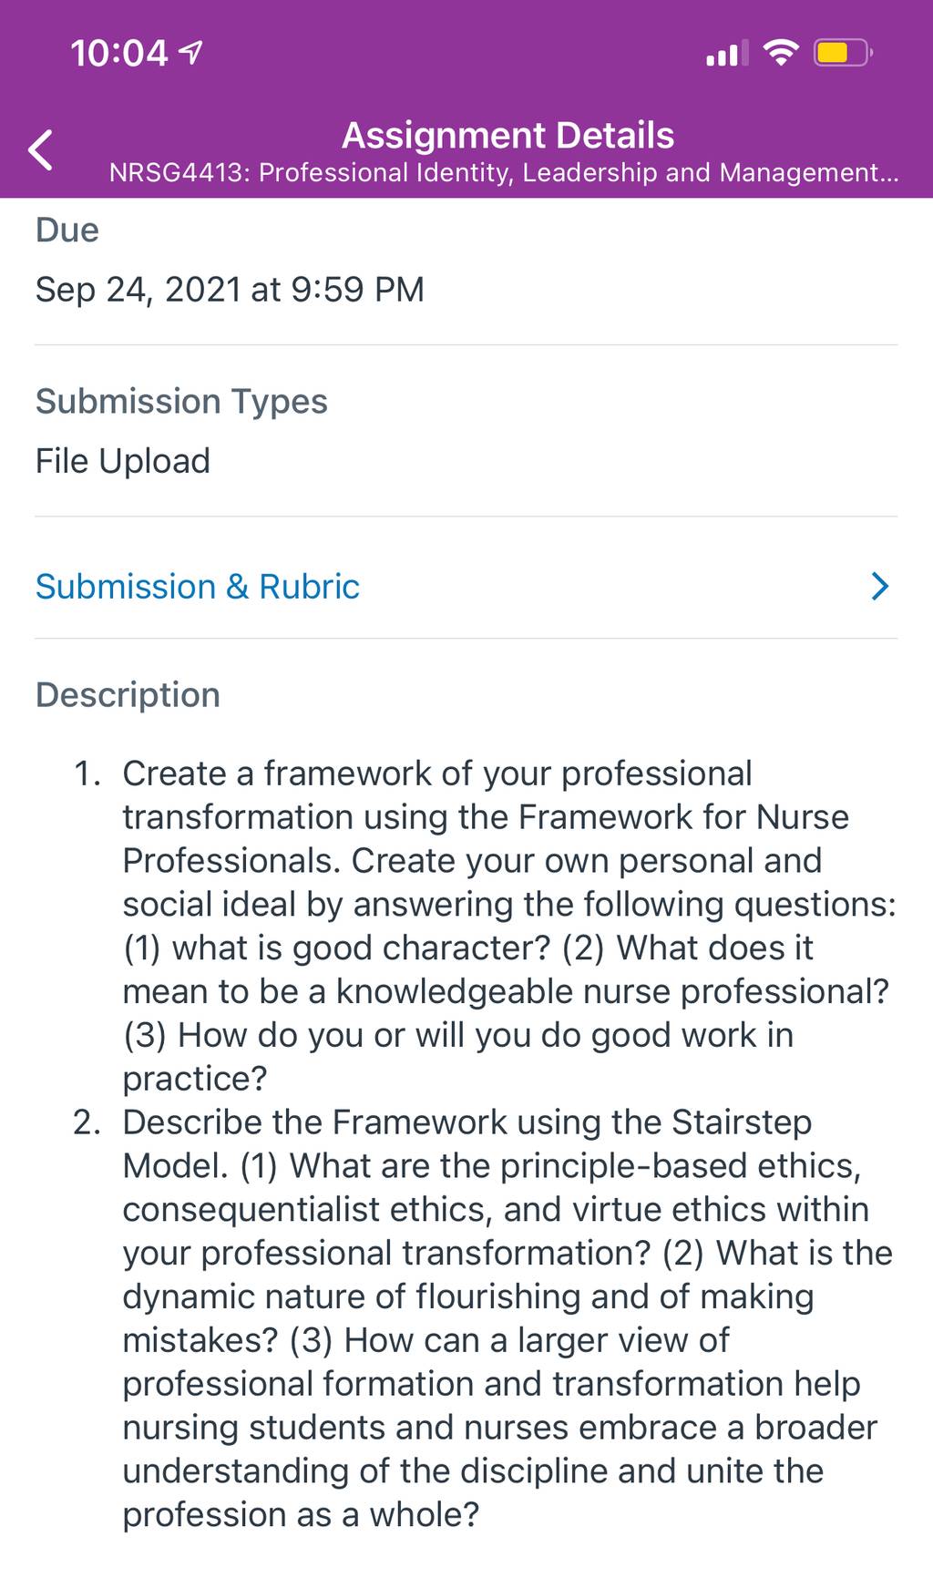The height and width of the screenshot is (1588, 933).
Task: Tap the battery indicator icon
Action: pos(844,53)
